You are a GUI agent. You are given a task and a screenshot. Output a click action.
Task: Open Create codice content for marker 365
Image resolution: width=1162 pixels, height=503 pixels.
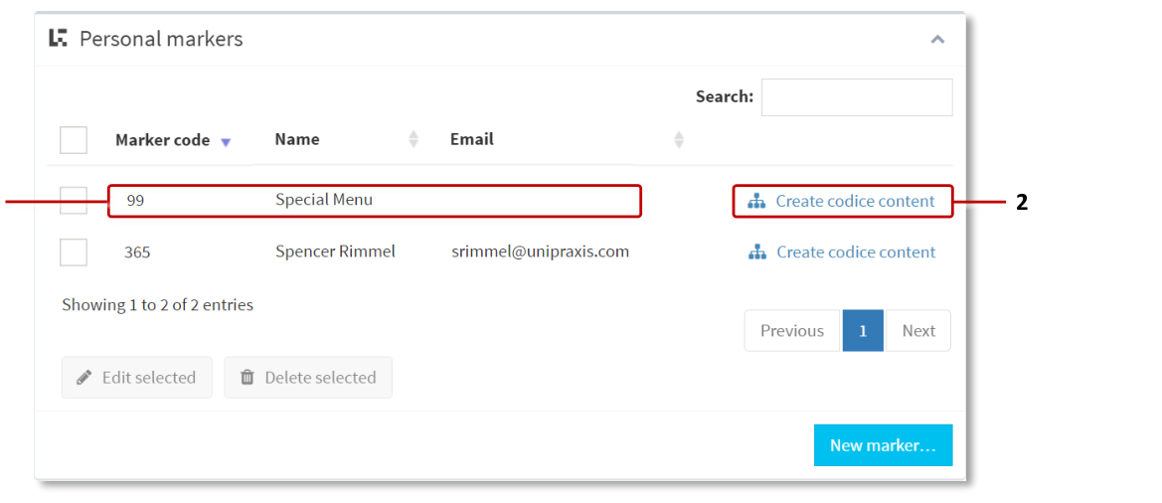855,252
